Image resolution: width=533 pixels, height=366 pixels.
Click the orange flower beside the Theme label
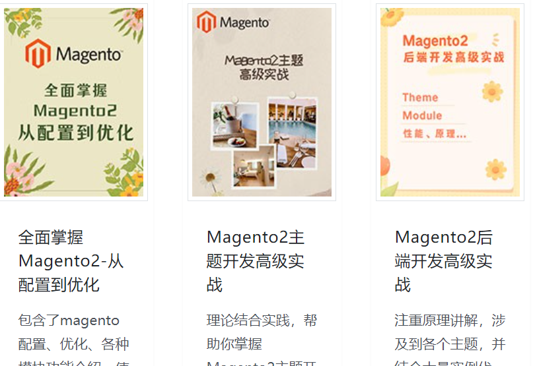(x=492, y=91)
